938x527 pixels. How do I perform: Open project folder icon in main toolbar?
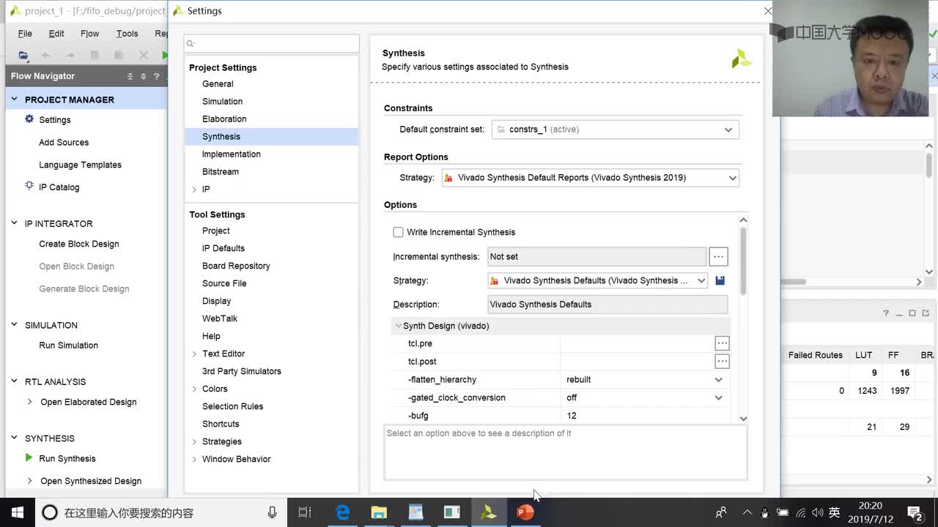coord(23,55)
